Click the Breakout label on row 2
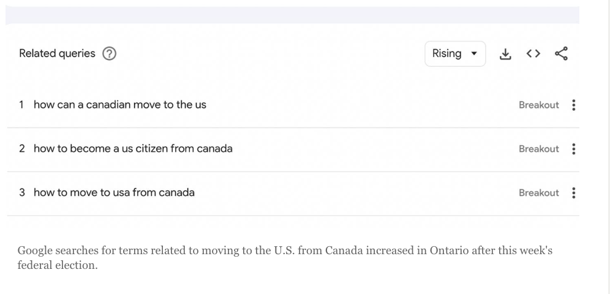Screen dimensions: 610x294 [x=539, y=149]
